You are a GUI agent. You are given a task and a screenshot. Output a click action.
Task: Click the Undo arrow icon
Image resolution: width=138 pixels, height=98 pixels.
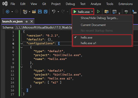point(54,11)
